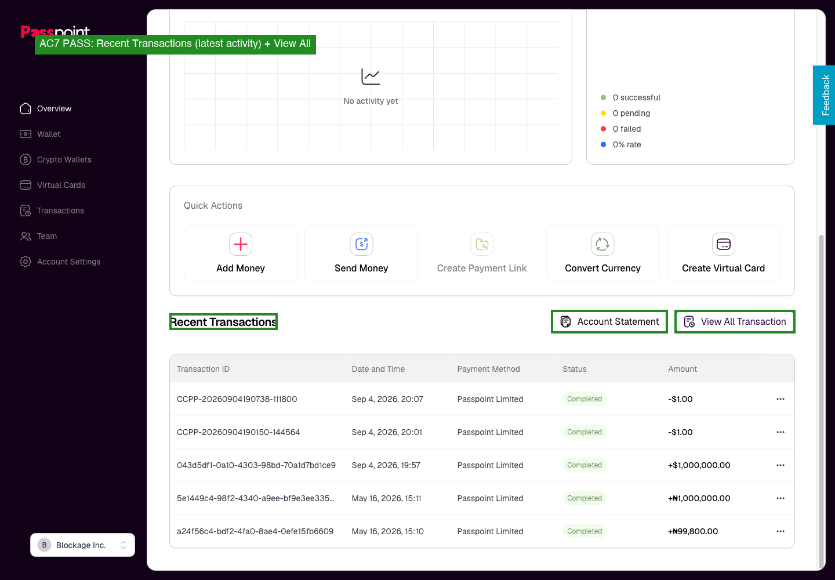Click the Wallet sidebar icon
835x580 pixels.
tap(26, 134)
